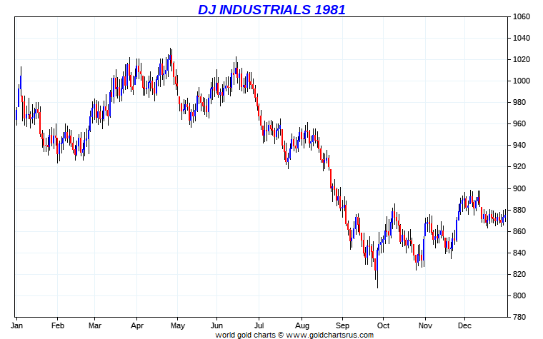This screenshot has width=543, height=339.
Task: Click the Feb label on the x-axis
Action: (x=58, y=326)
